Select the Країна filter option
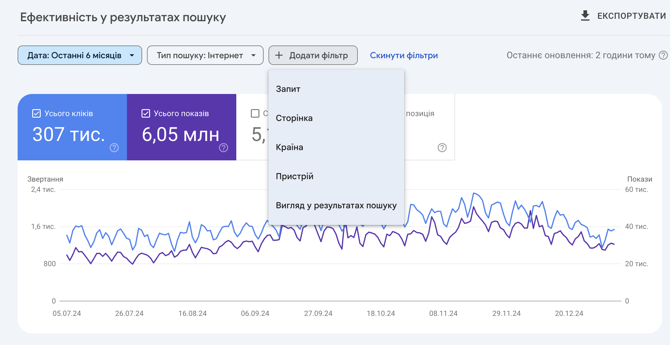The height and width of the screenshot is (345, 670). (x=289, y=147)
